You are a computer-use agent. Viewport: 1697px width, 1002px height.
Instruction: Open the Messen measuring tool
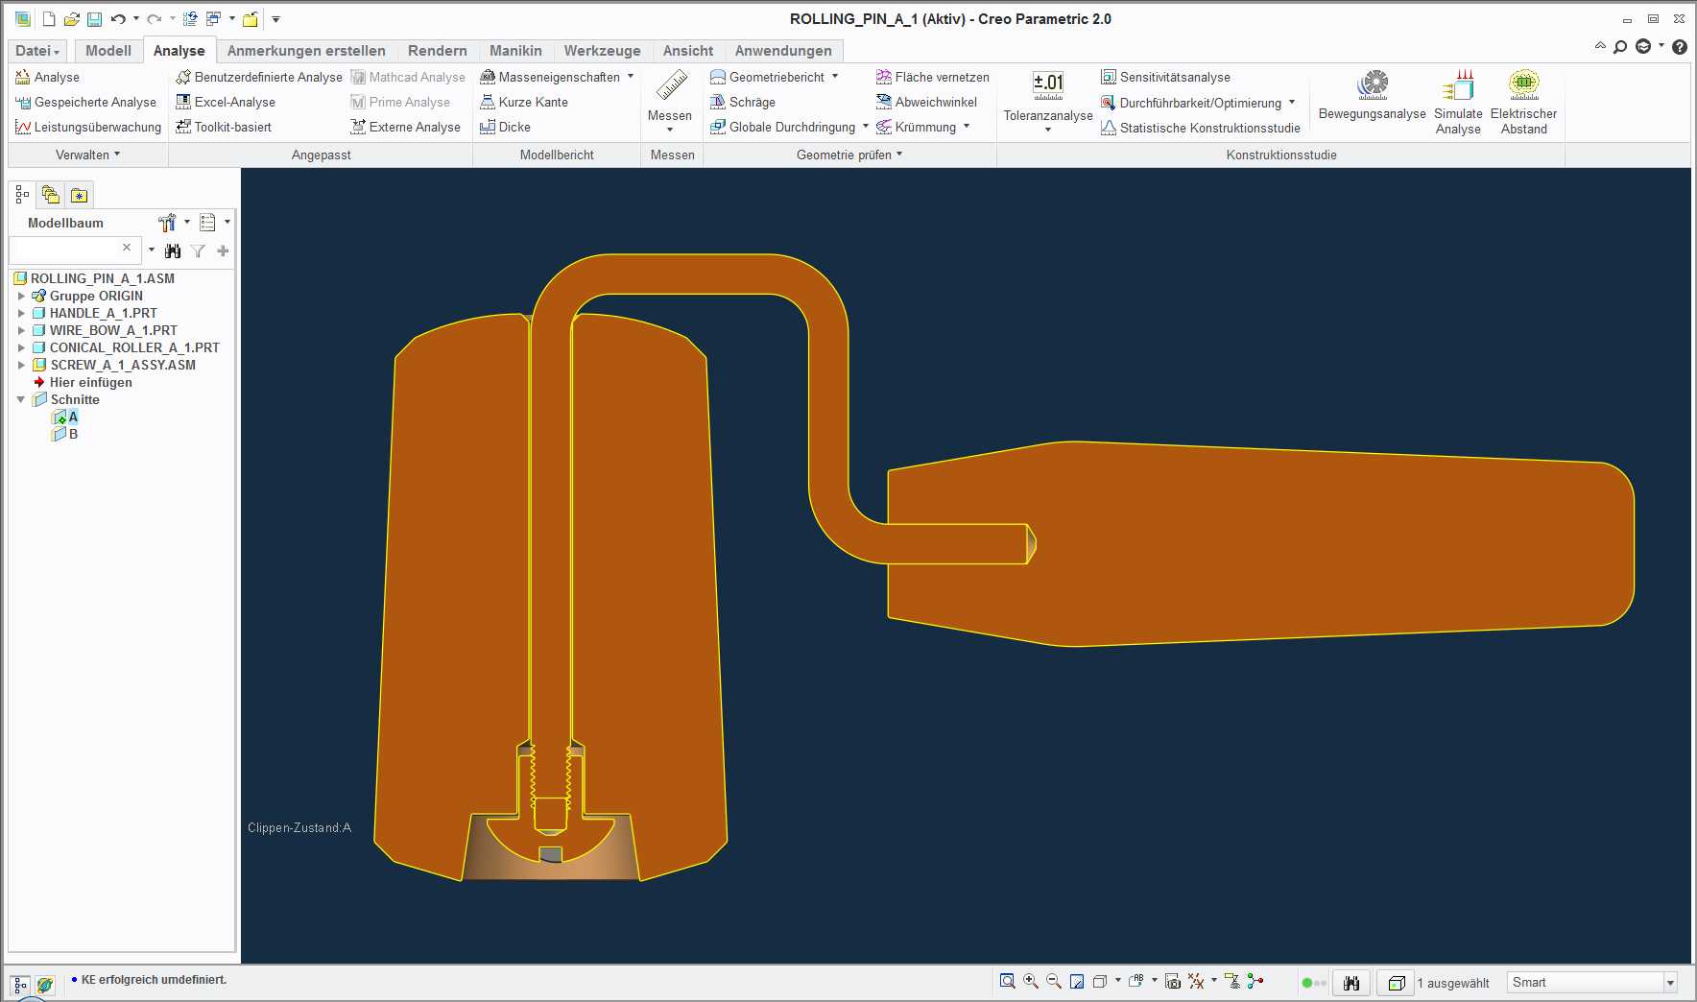pos(670,100)
